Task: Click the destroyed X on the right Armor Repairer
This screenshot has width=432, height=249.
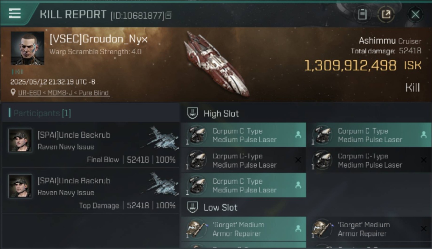Action: [423, 229]
